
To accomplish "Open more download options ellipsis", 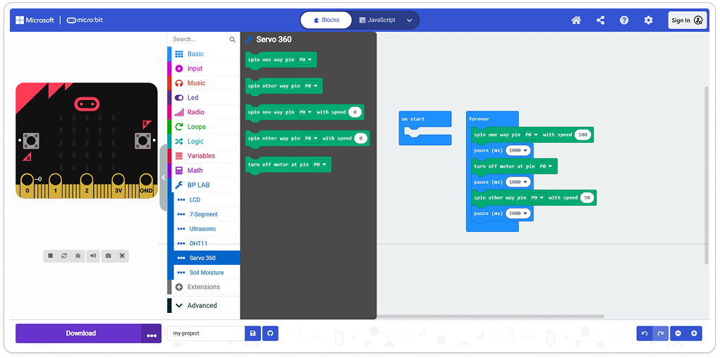I will tap(152, 333).
